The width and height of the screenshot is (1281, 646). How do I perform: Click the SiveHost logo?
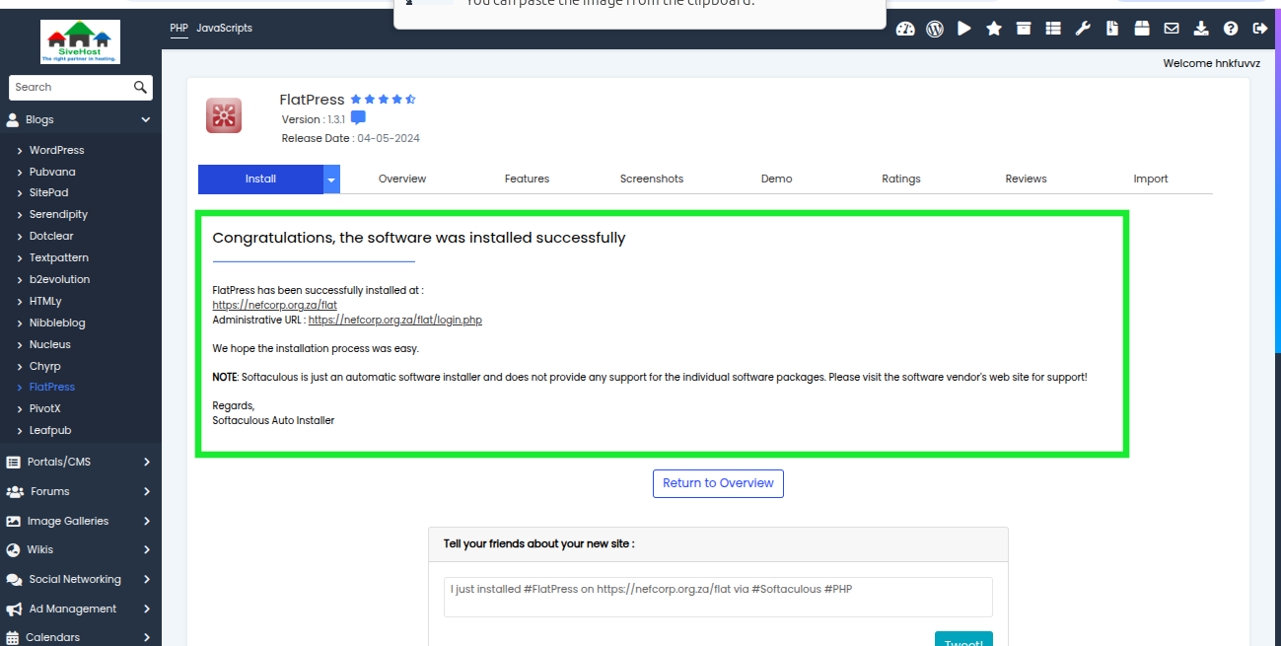[x=81, y=42]
